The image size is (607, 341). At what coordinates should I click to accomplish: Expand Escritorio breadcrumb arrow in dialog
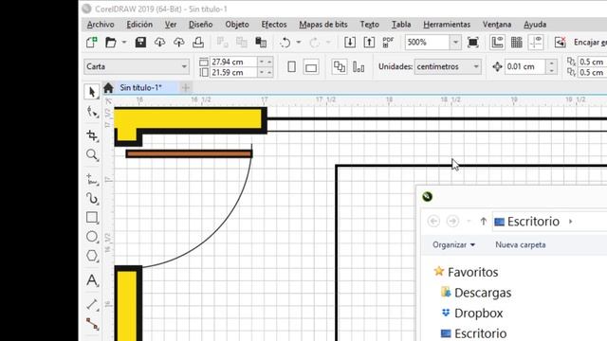pos(571,222)
